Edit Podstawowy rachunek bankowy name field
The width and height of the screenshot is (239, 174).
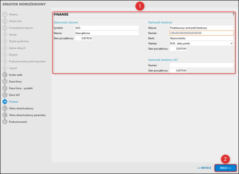pyautogui.click(x=201, y=28)
